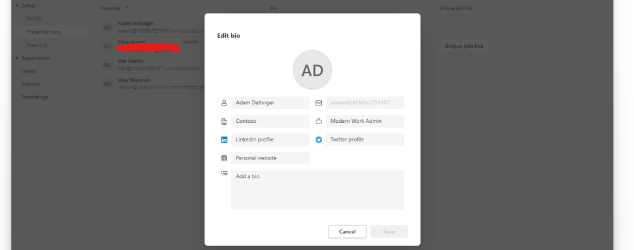
Task: Click the envelope icon beside the email field
Action: [x=319, y=103]
